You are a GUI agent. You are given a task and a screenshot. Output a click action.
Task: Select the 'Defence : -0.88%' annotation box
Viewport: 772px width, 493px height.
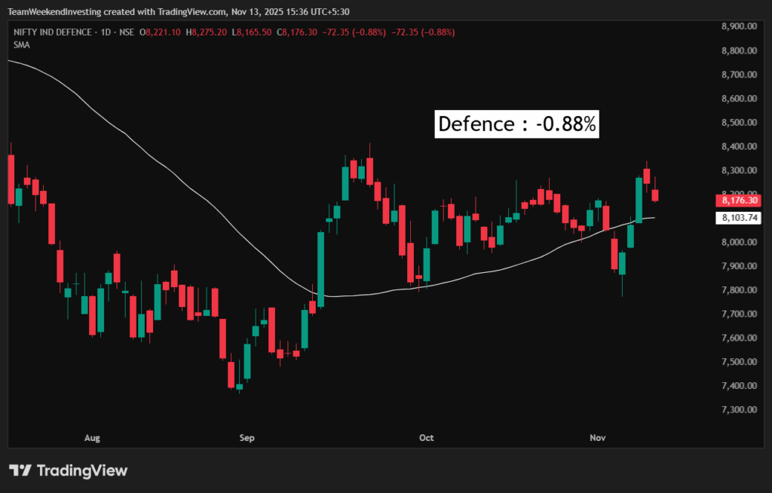tap(517, 124)
